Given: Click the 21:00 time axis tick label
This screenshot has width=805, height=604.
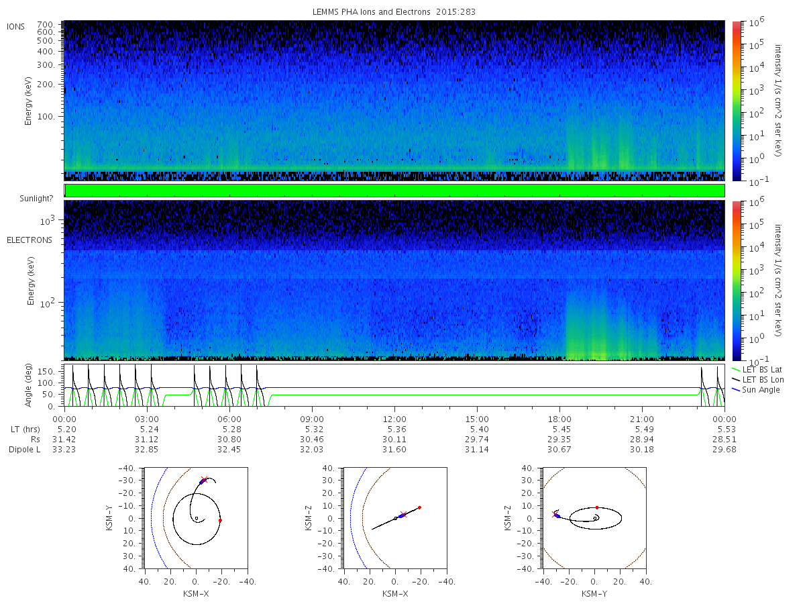Looking at the screenshot, I should 642,419.
